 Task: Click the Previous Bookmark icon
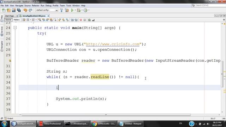pyautogui.click(x=60, y=20)
